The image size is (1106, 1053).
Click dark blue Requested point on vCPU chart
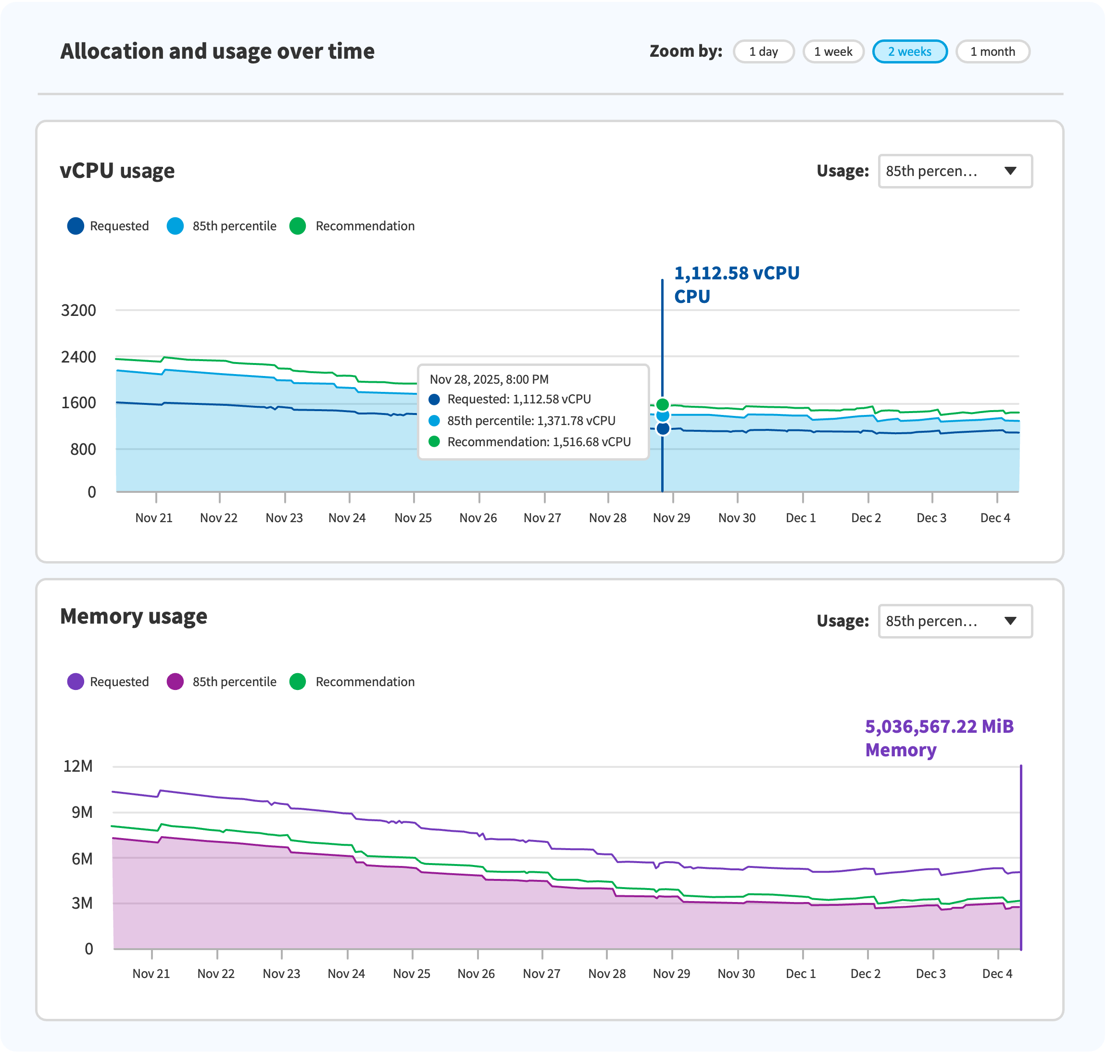[x=663, y=429]
